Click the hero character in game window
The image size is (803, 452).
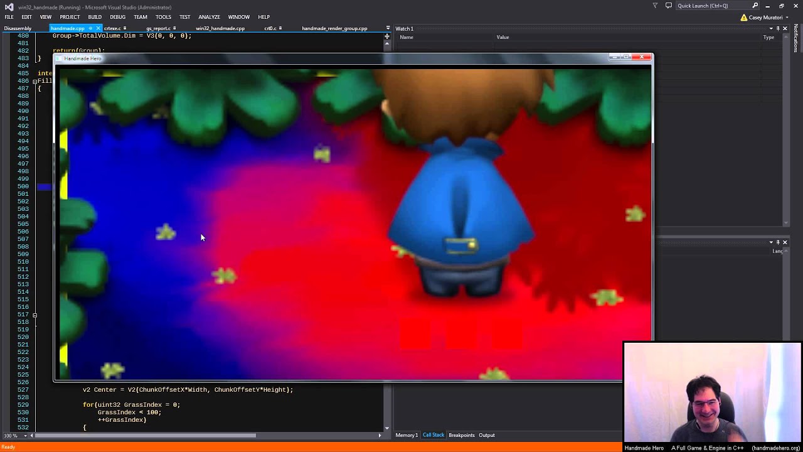coord(461,182)
